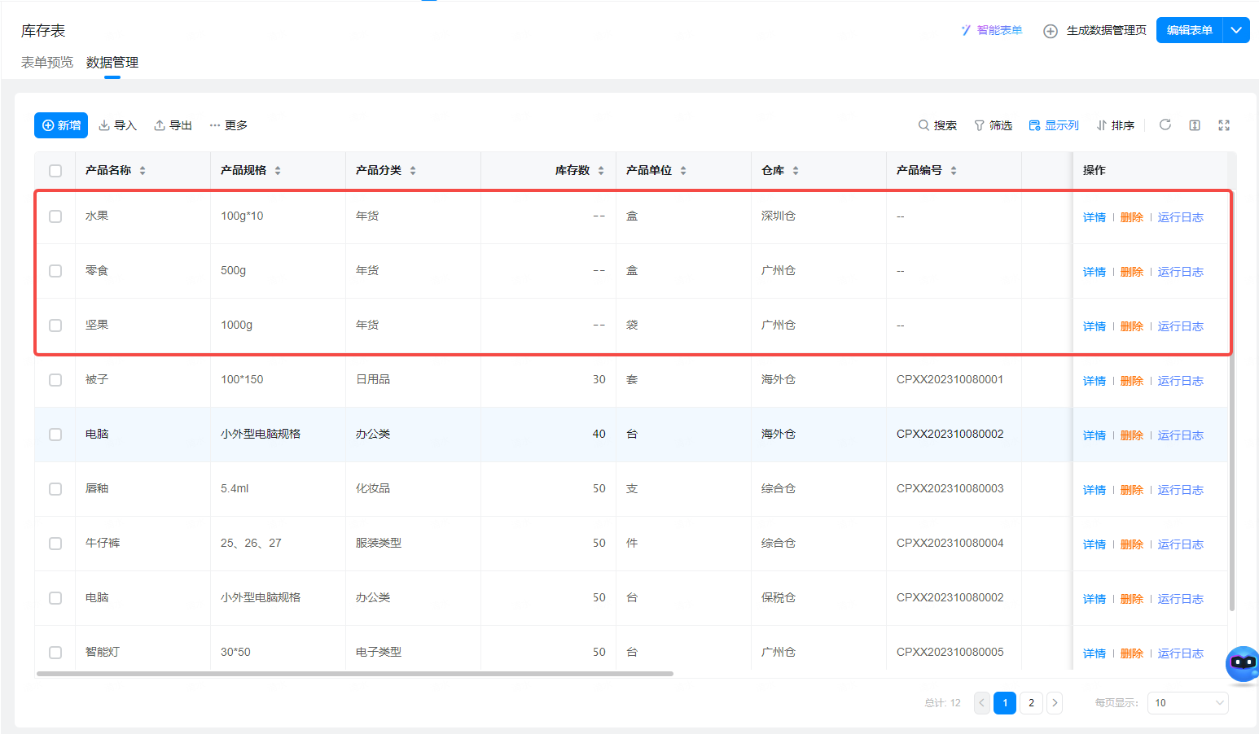Click the refresh icon in the table toolbar

tap(1165, 125)
